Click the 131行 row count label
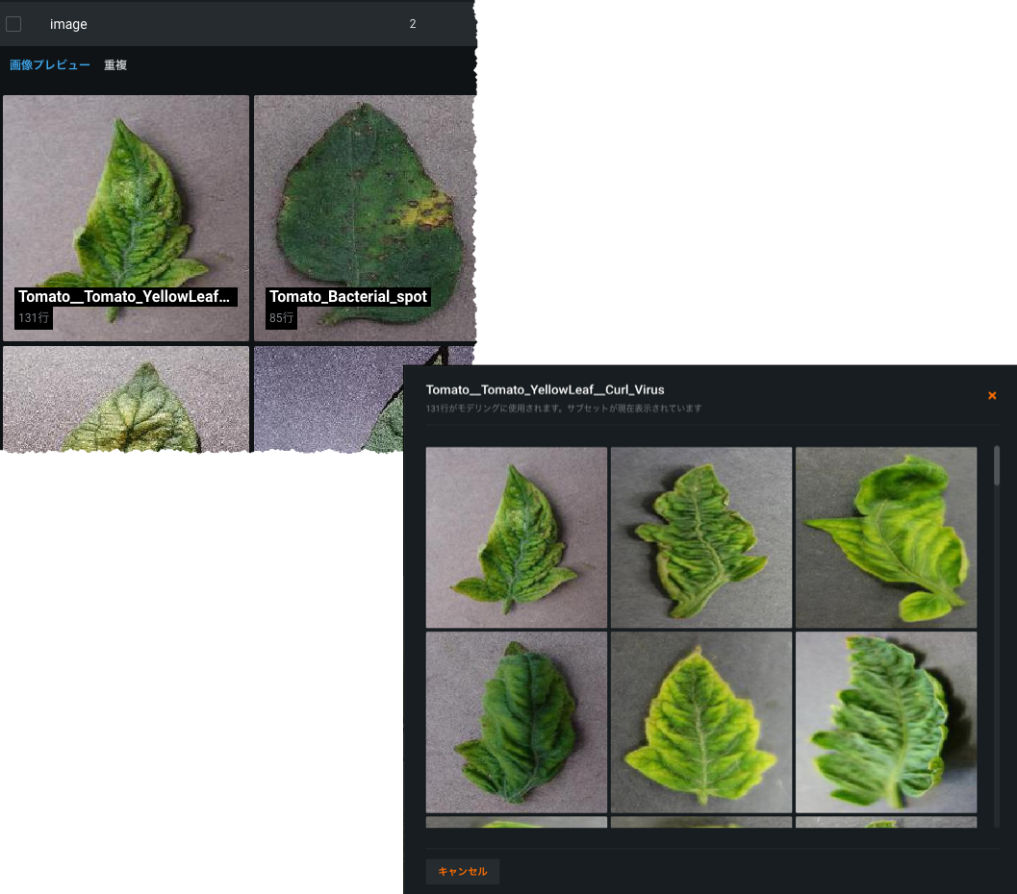The height and width of the screenshot is (894, 1017). coord(34,317)
